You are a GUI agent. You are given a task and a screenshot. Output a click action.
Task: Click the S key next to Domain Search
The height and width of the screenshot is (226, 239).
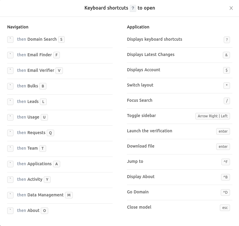click(x=61, y=40)
